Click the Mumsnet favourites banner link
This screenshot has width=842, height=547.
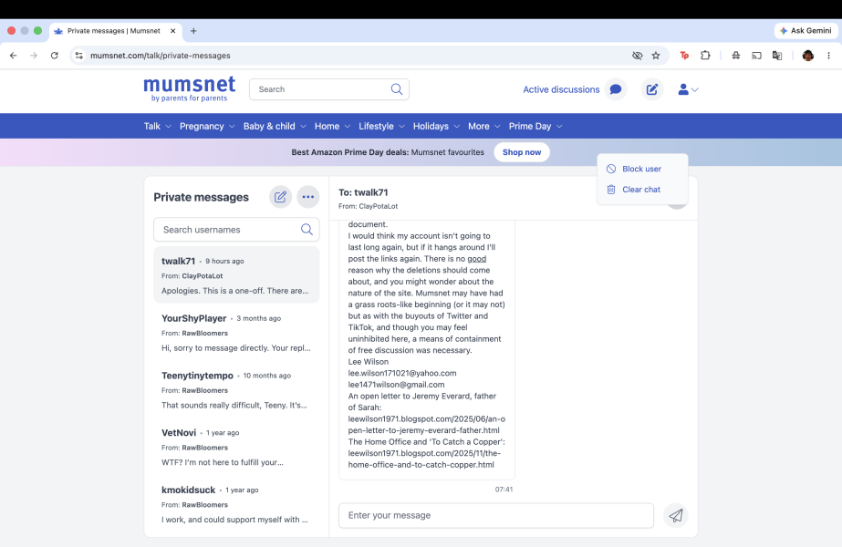click(447, 152)
